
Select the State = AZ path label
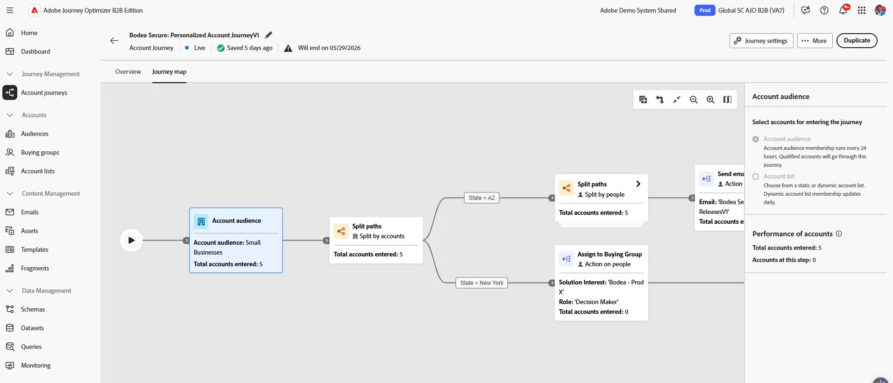482,198
